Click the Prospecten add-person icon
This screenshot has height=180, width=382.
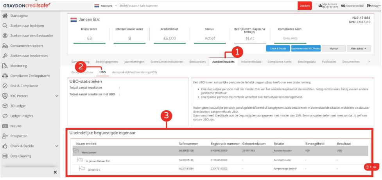(x=5, y=136)
